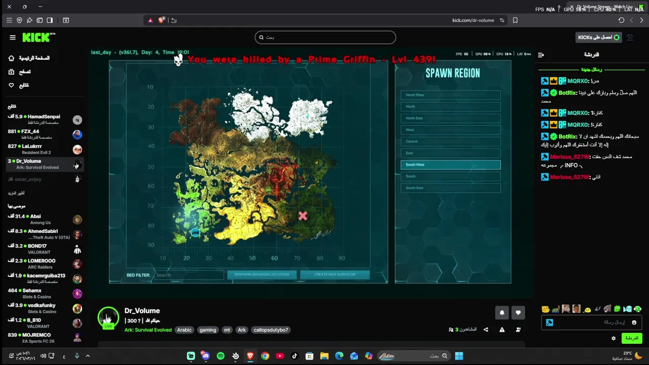Screen dimensions: 649x365
Task: Click the pink X death marker on map
Action: pyautogui.click(x=303, y=216)
